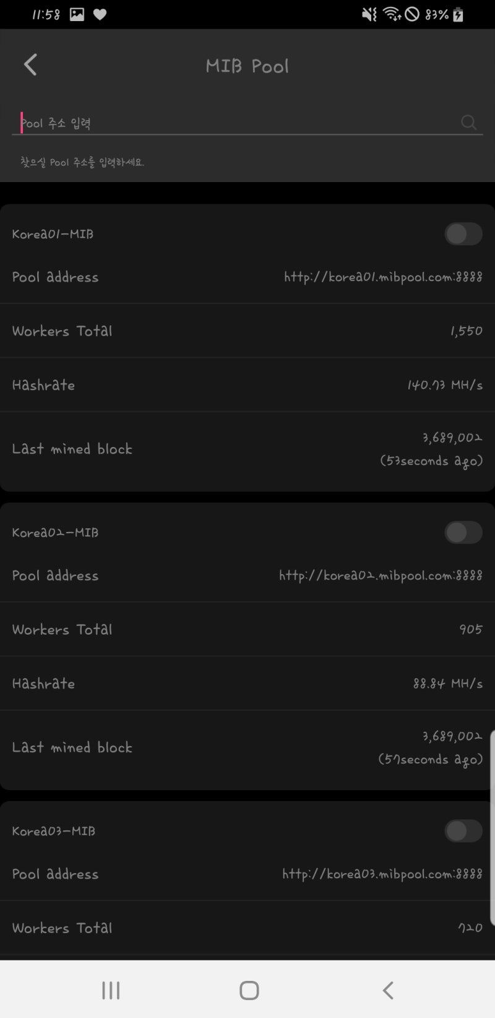Tap the back arrow in header
The width and height of the screenshot is (495, 1018).
pos(30,65)
